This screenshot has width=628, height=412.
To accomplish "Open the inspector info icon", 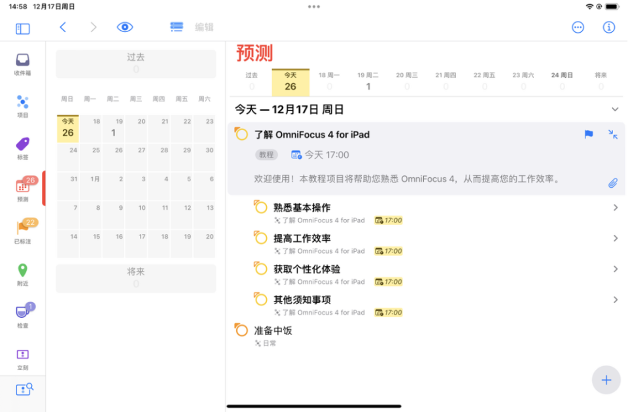I will coord(609,27).
